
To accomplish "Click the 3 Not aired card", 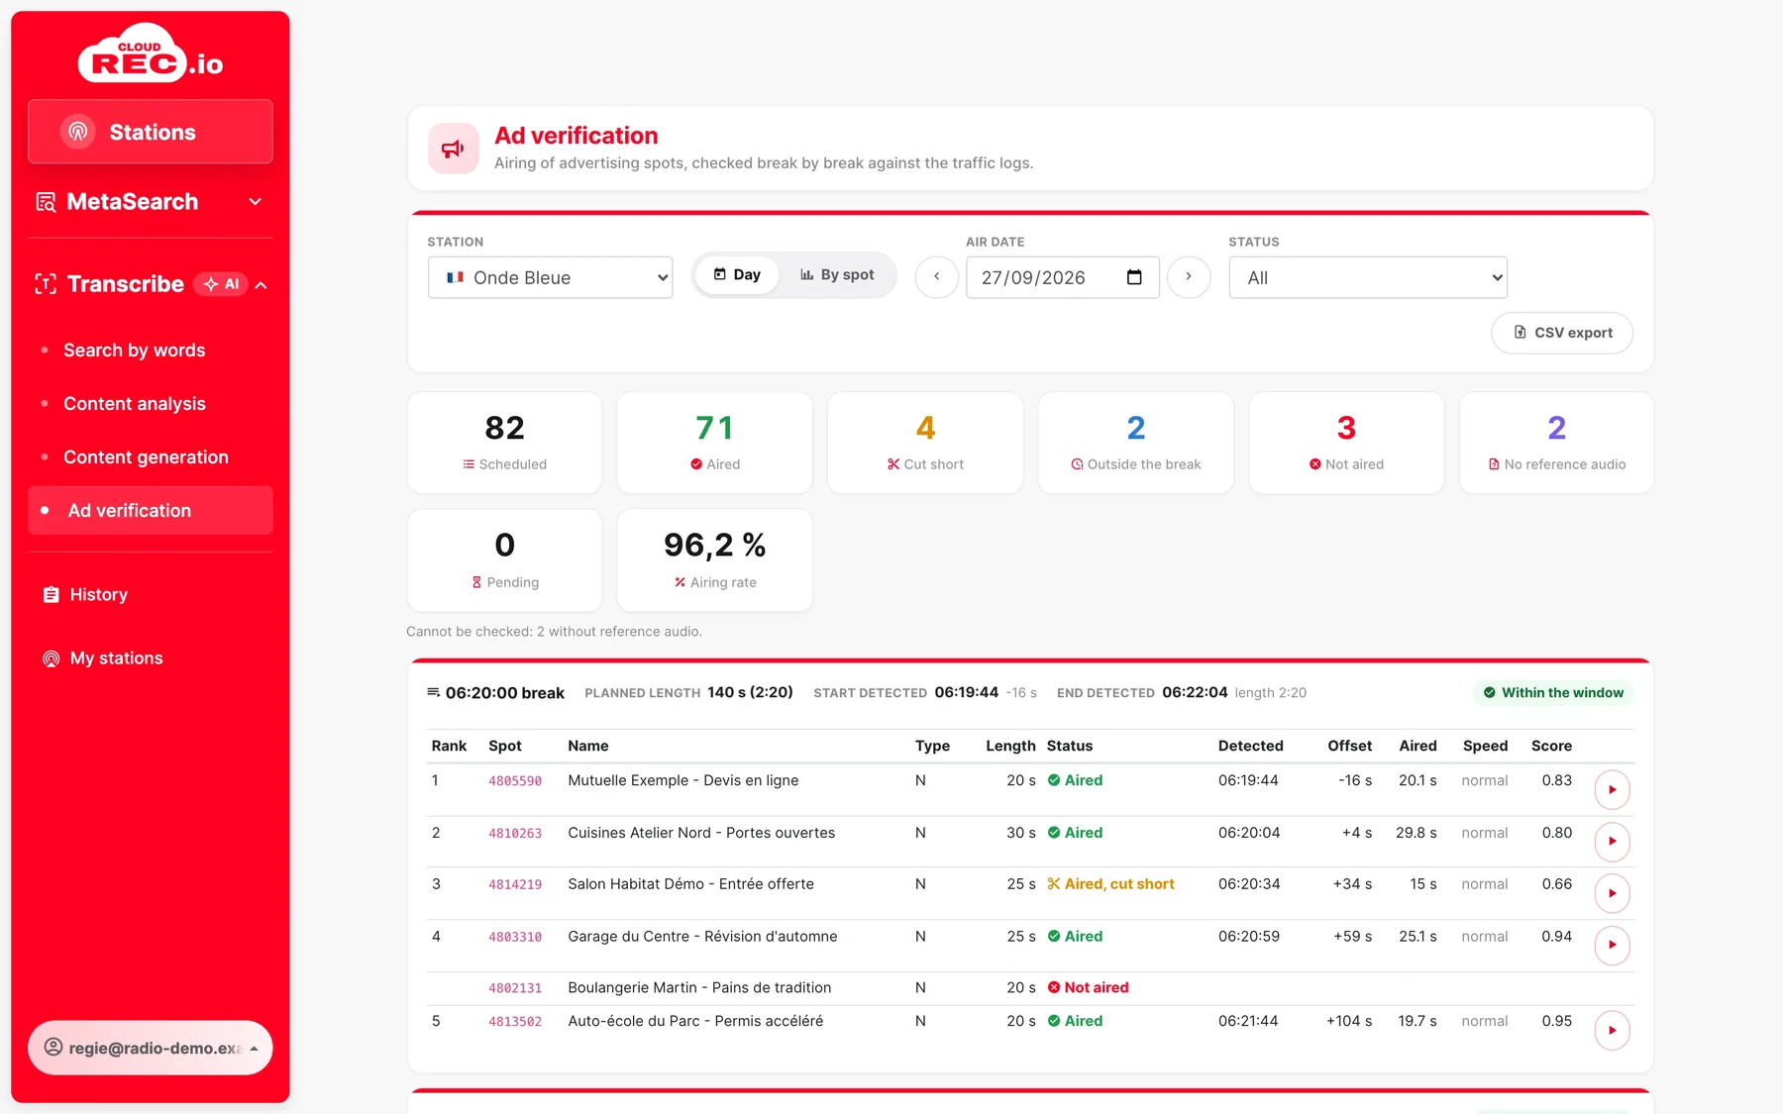I will pos(1346,443).
